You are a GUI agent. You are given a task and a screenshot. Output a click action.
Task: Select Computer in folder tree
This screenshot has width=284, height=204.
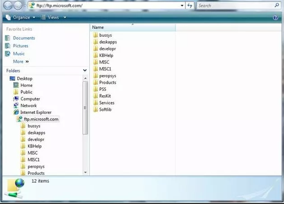tap(30, 99)
